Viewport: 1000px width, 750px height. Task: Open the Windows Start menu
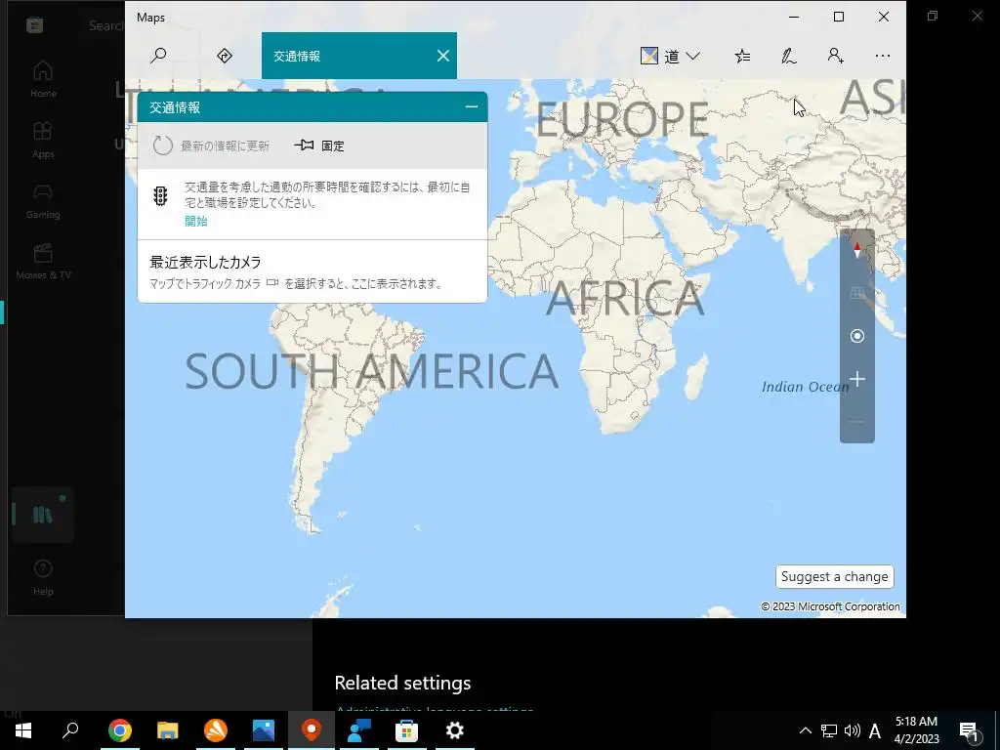(x=23, y=730)
